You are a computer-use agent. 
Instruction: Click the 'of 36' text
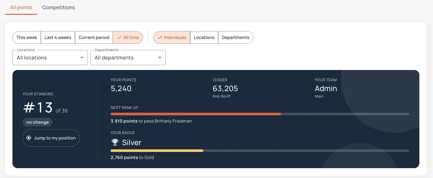point(62,111)
